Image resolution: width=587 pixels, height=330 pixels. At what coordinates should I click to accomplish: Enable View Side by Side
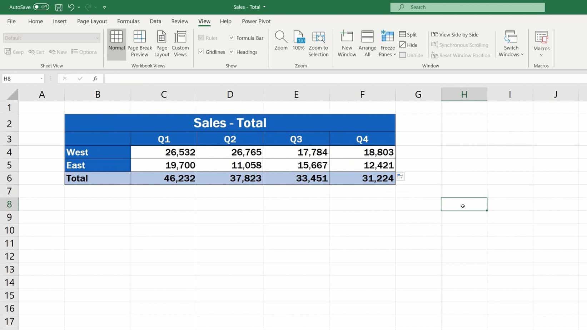(455, 34)
